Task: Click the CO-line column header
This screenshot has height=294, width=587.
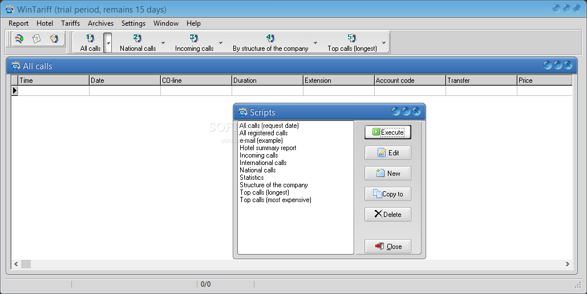Action: pos(196,80)
